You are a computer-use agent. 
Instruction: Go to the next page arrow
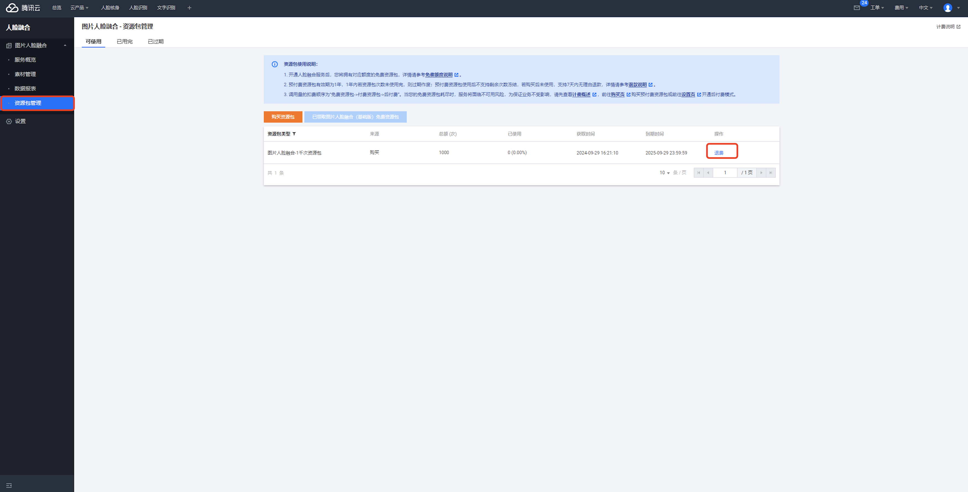click(761, 173)
